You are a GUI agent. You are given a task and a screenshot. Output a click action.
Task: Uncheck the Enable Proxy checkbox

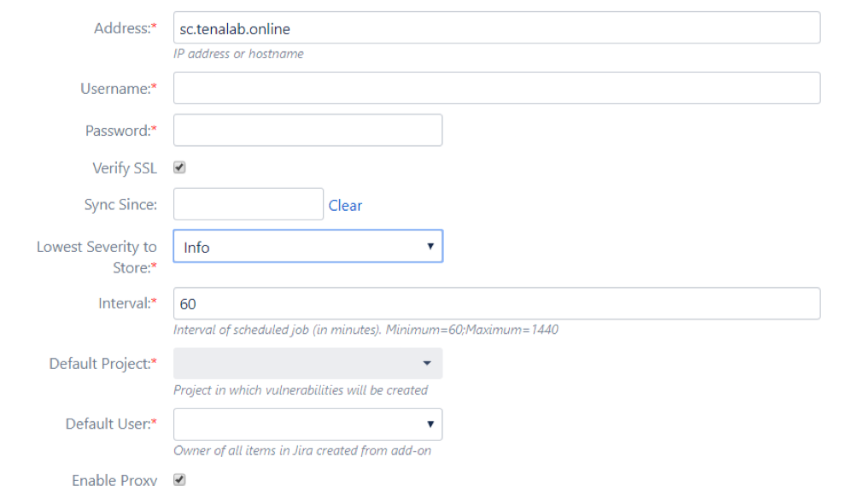click(179, 480)
